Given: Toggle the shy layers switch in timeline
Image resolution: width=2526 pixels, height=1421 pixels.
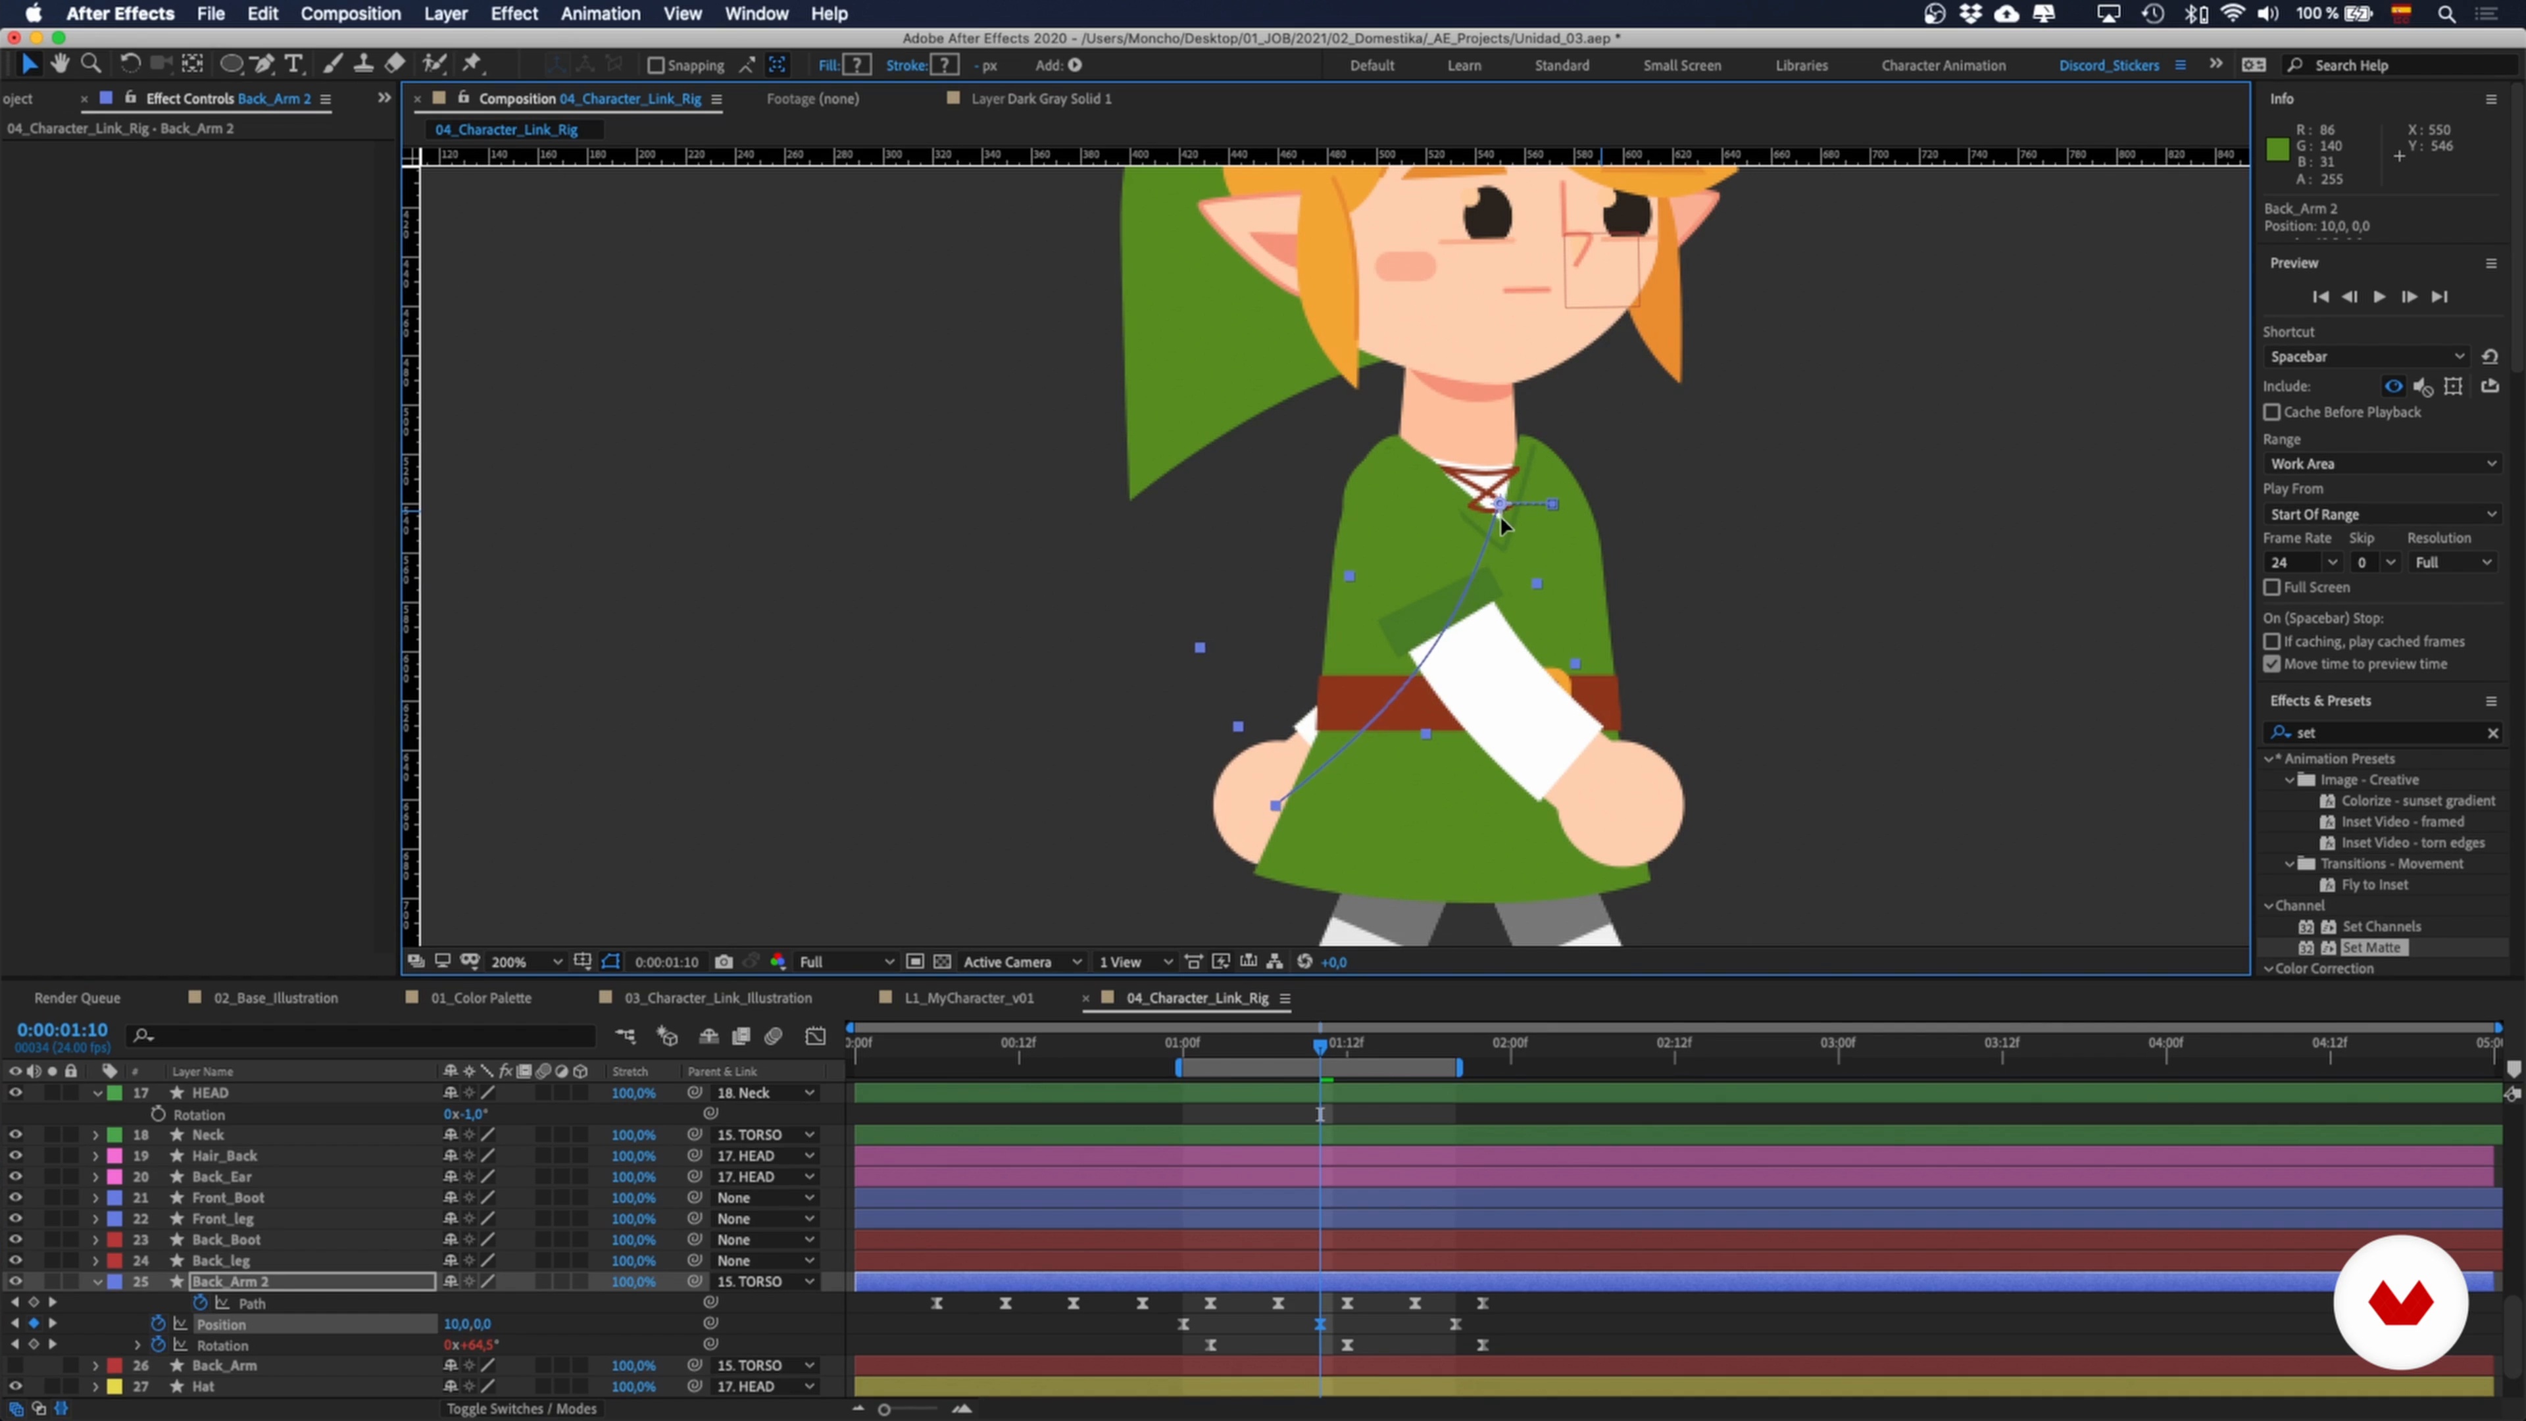Looking at the screenshot, I should (x=708, y=1037).
